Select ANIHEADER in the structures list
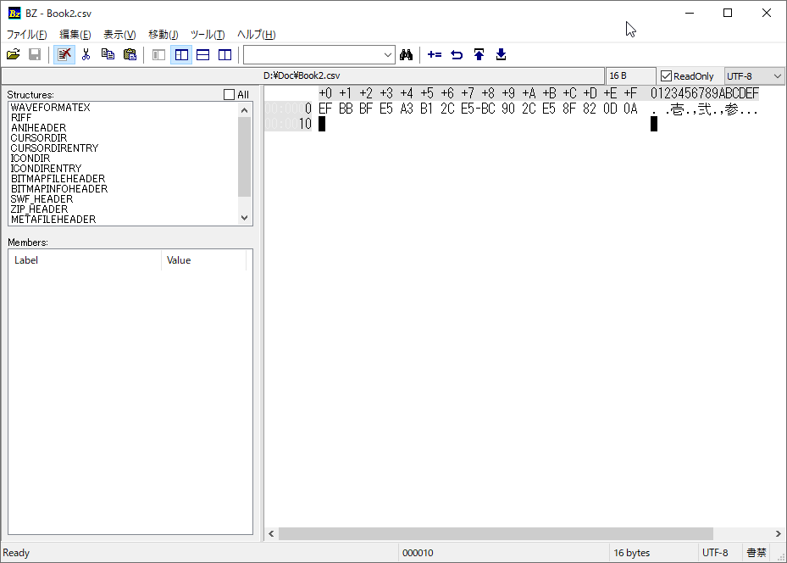Image resolution: width=787 pixels, height=563 pixels. (39, 127)
